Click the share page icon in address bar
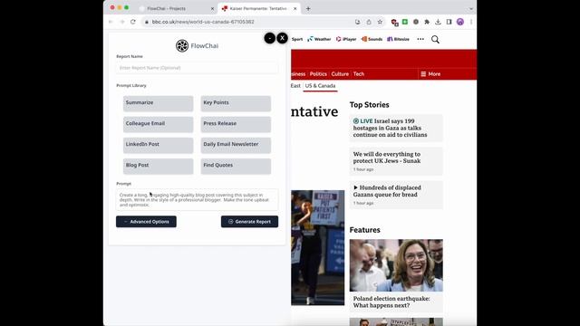This screenshot has height=326, width=580. [x=369, y=22]
